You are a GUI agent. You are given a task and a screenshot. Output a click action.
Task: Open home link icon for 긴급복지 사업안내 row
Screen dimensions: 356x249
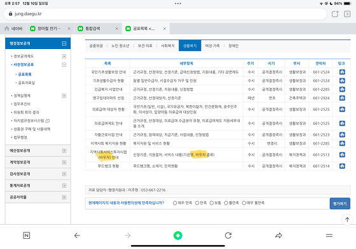(342, 89)
